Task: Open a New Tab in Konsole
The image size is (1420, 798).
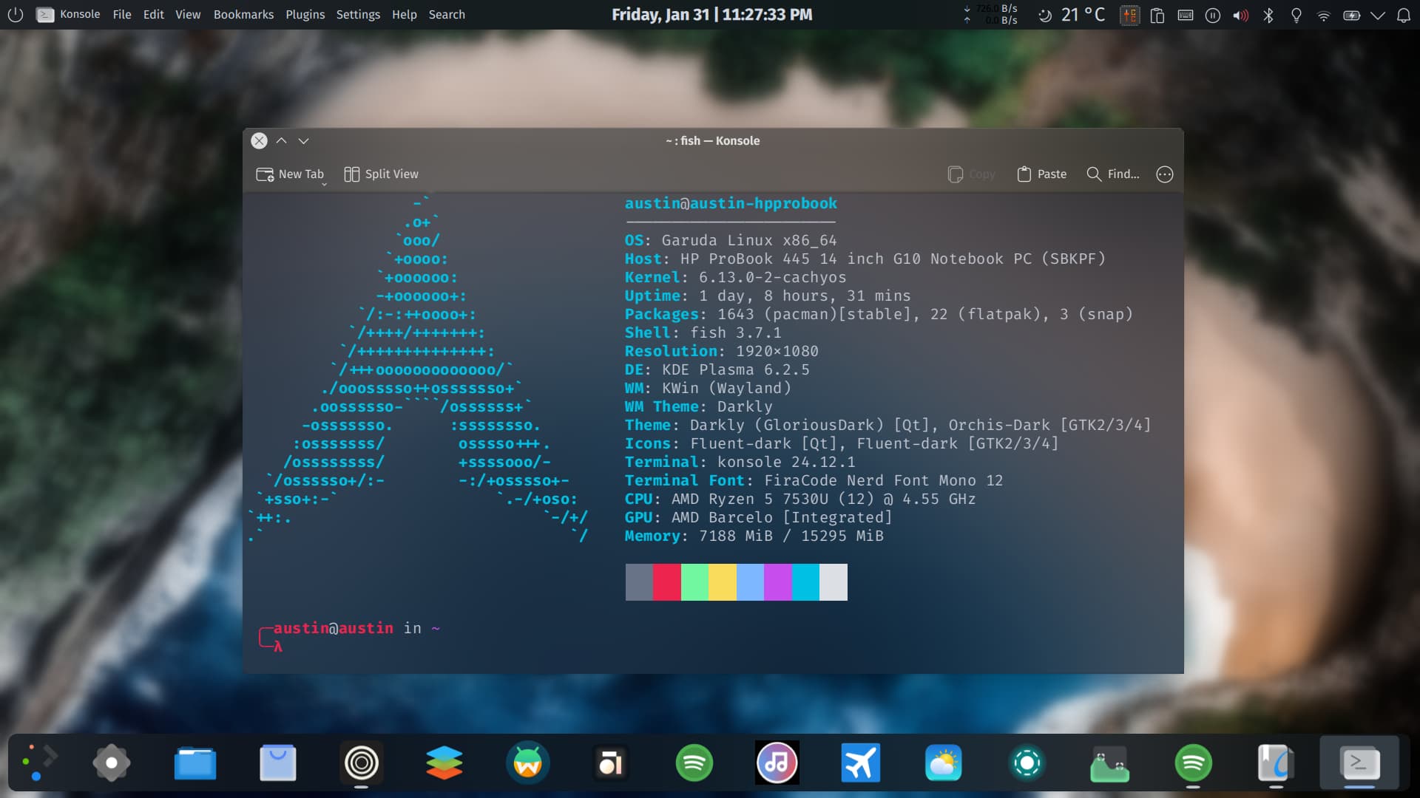Action: (x=289, y=174)
